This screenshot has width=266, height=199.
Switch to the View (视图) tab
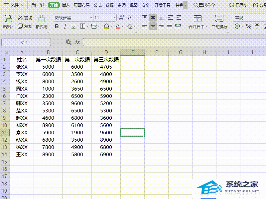pyautogui.click(x=134, y=5)
